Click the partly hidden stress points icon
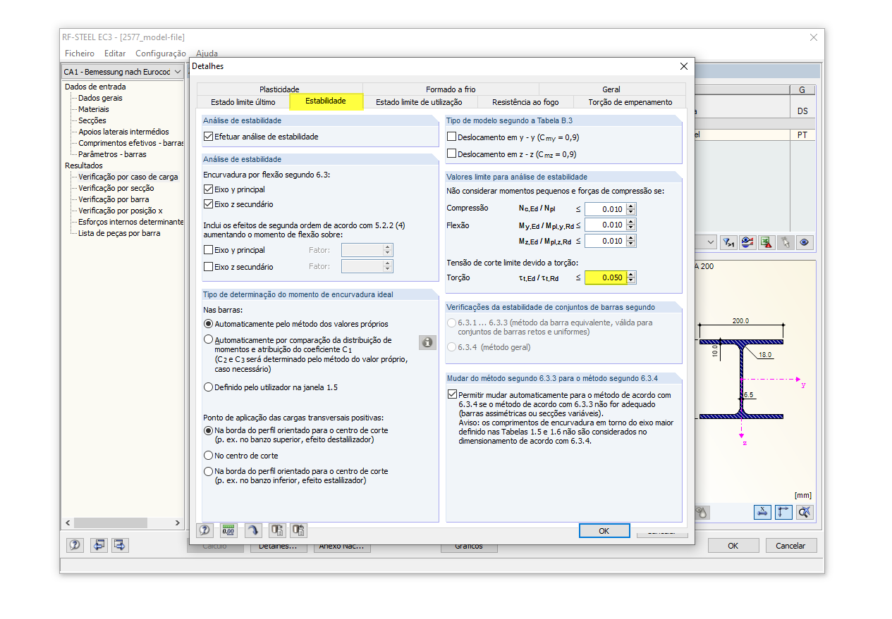Screen dimensions: 892x619 pyautogui.click(x=702, y=513)
